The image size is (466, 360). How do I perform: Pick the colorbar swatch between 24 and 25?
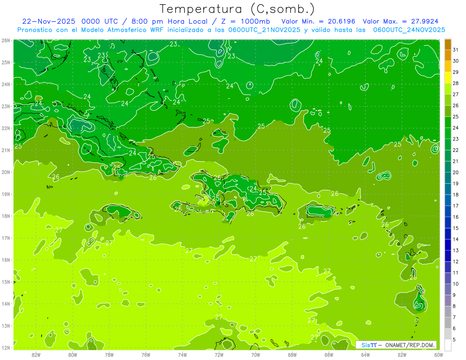448,122
